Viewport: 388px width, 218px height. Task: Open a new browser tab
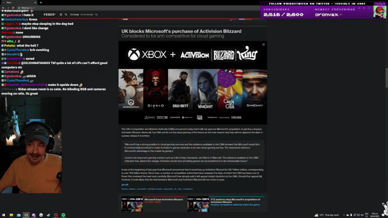pos(41,2)
